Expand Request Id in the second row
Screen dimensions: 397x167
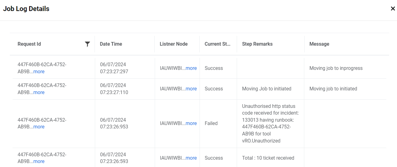(39, 93)
